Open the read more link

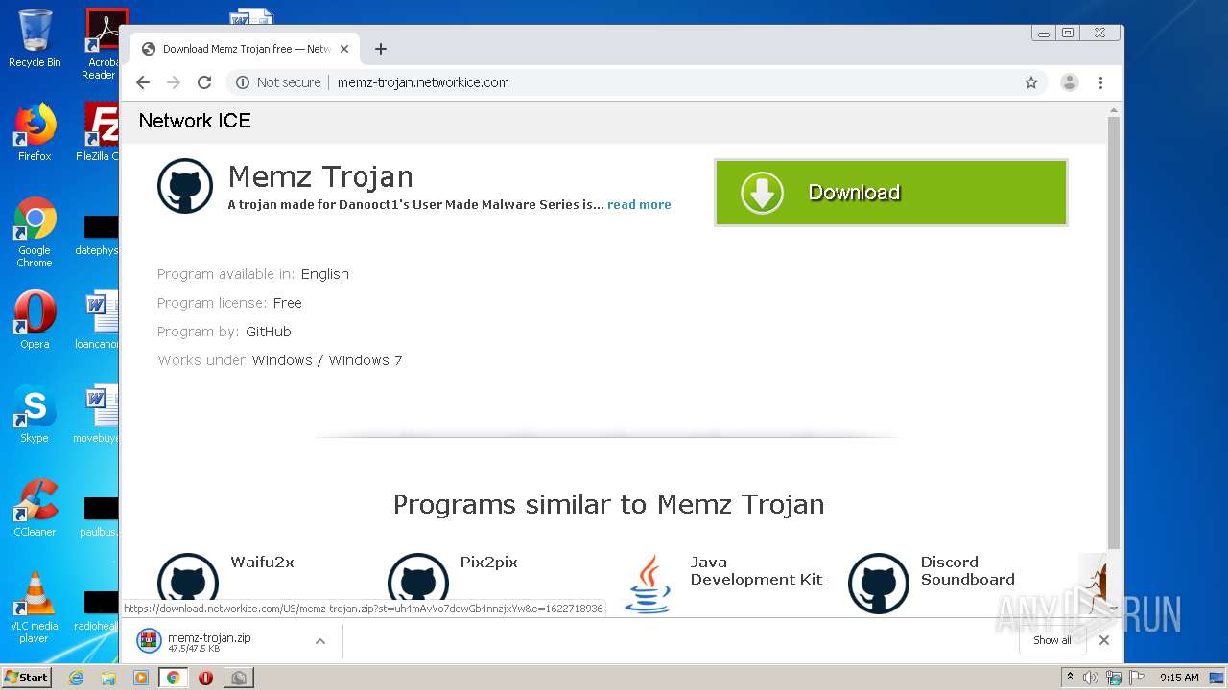coord(639,204)
